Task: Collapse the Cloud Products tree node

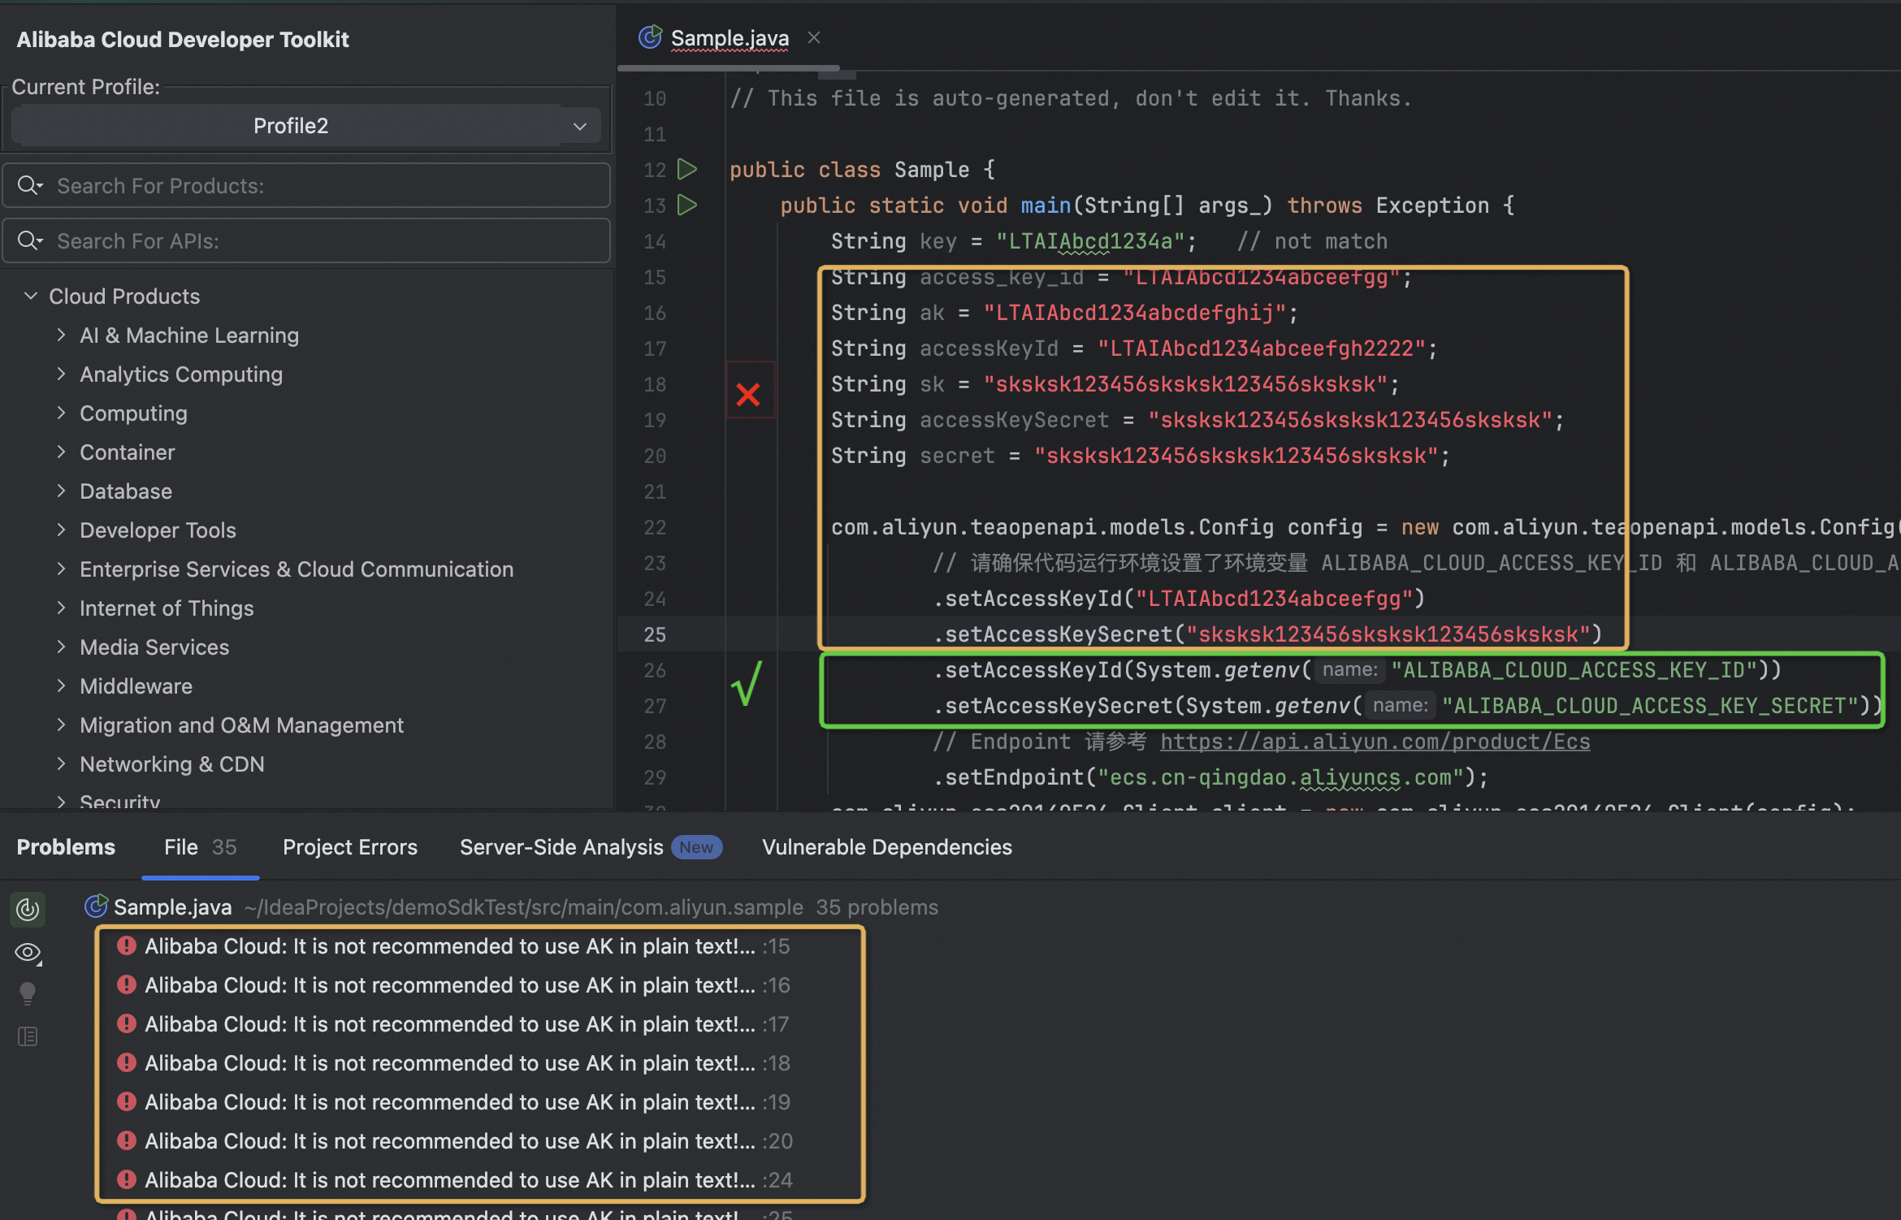Action: click(x=31, y=296)
